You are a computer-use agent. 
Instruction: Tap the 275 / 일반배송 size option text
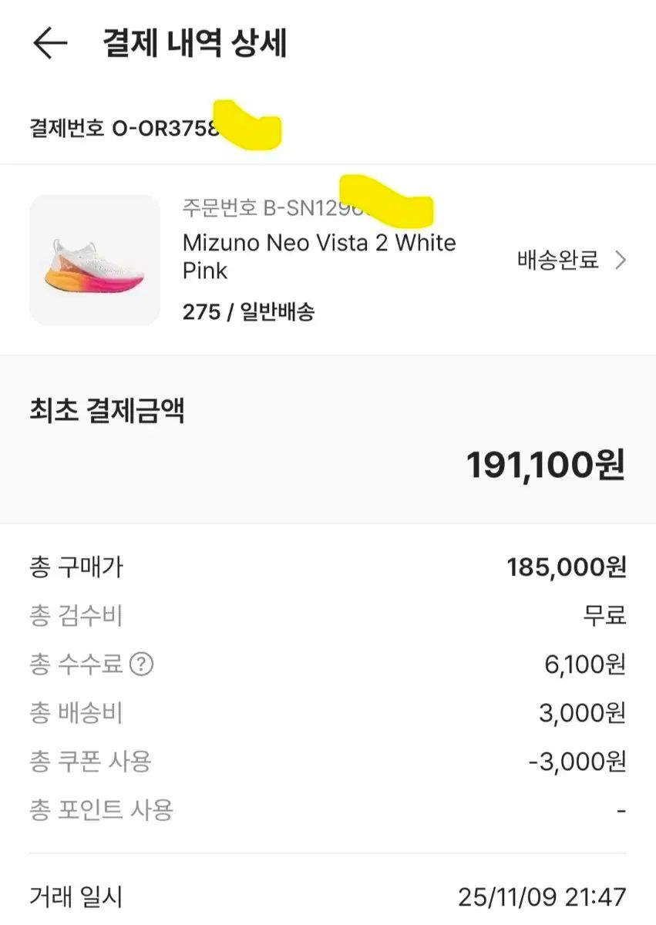coord(248,312)
